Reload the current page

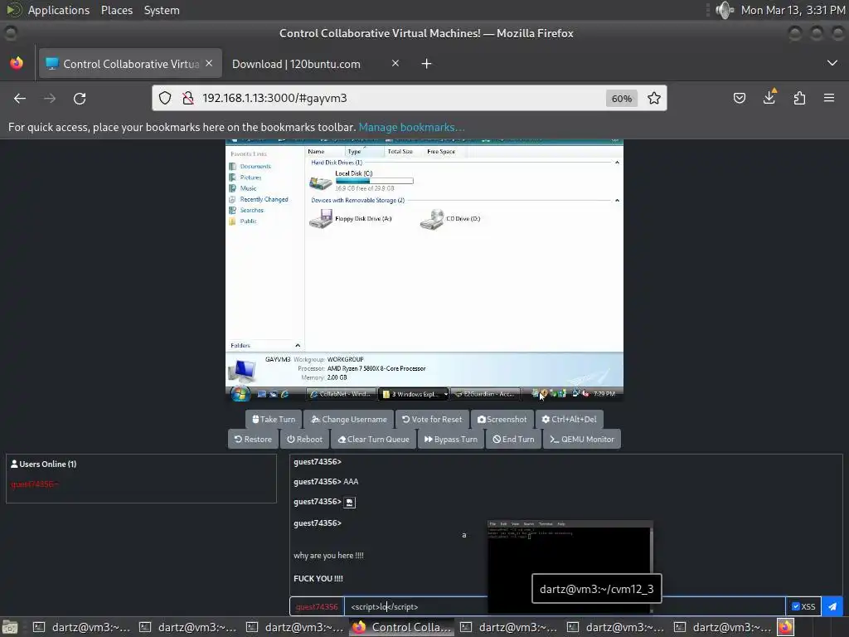tap(80, 98)
